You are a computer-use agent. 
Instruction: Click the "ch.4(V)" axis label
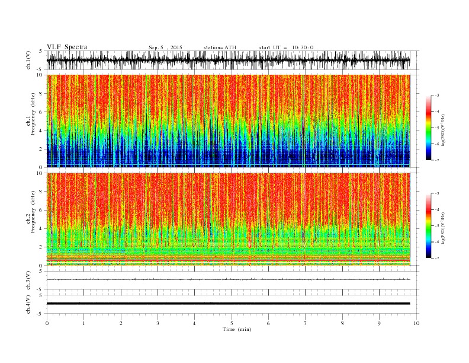[28, 304]
